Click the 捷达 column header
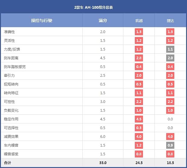Image resolution: width=187 pixels, height=168 pixels. point(170,20)
